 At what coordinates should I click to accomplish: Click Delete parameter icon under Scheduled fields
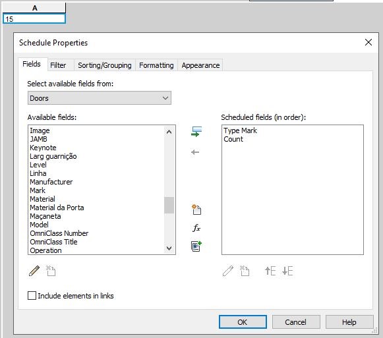[245, 271]
